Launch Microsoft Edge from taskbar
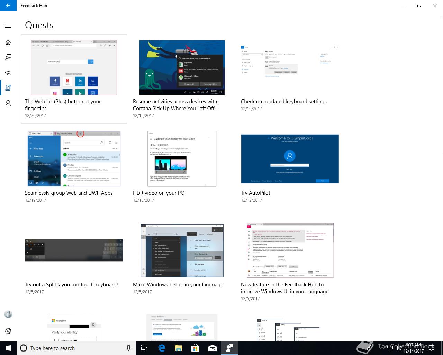Screen dimensions: 443x355 pyautogui.click(x=162, y=348)
